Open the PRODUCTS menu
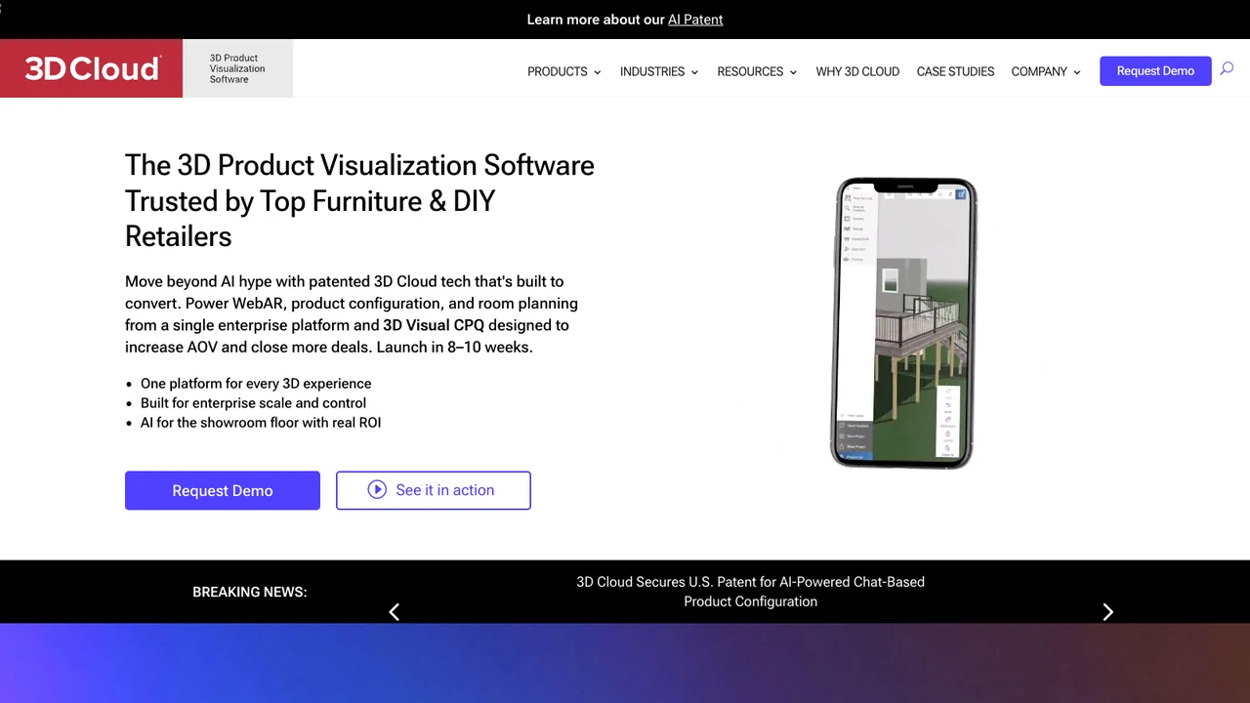Viewport: 1250px width, 703px height. [558, 71]
